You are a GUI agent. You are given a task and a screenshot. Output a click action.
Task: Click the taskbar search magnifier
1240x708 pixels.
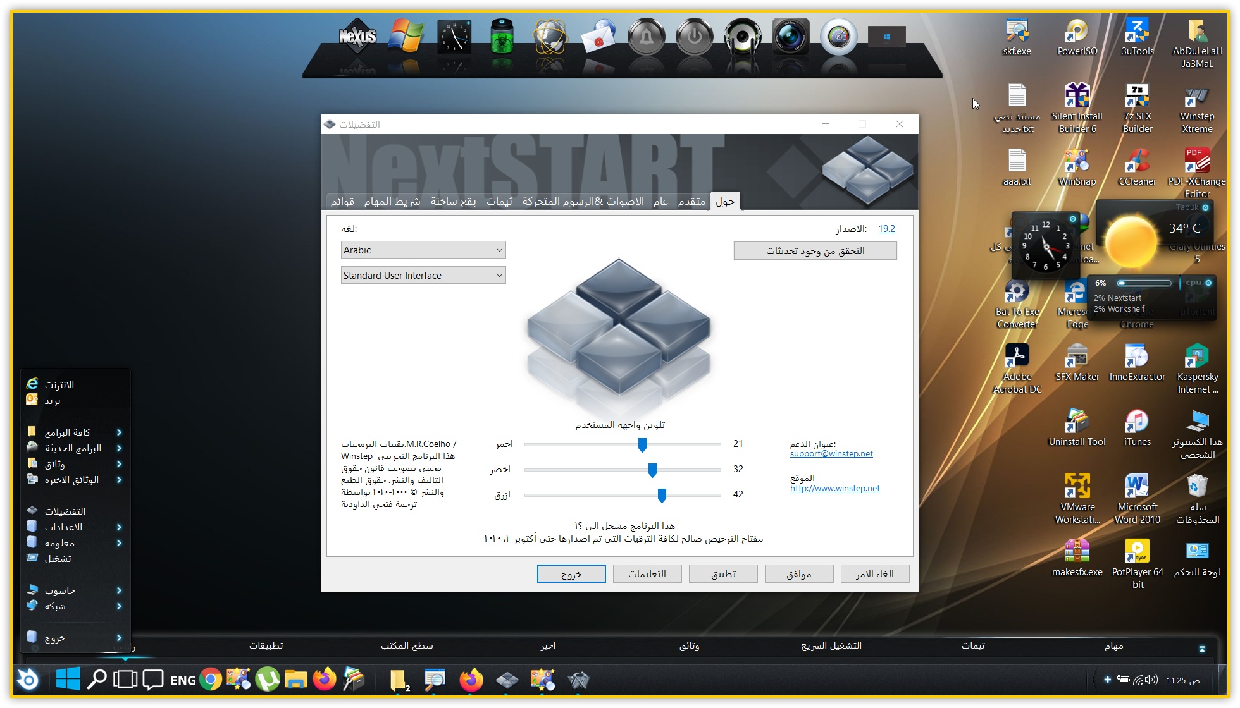tap(96, 679)
